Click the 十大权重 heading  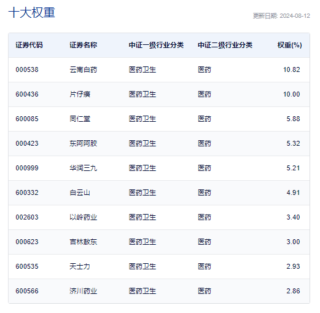pyautogui.click(x=32, y=13)
